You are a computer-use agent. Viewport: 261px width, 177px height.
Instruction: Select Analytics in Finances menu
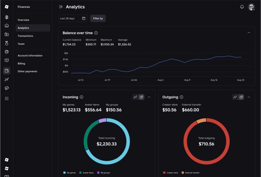tap(33, 28)
